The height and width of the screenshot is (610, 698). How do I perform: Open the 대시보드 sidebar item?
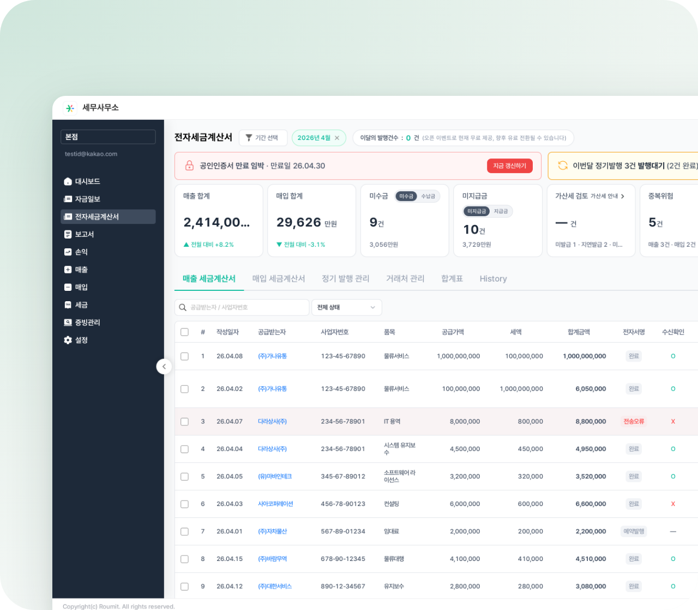click(108, 181)
